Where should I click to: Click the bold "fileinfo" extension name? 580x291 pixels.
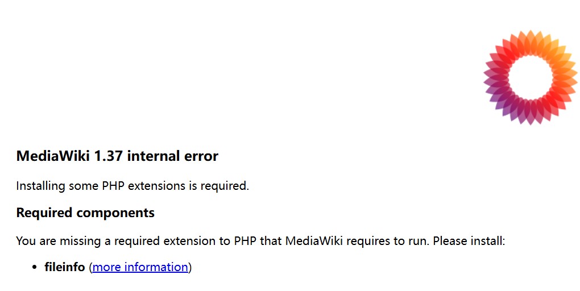coord(65,267)
